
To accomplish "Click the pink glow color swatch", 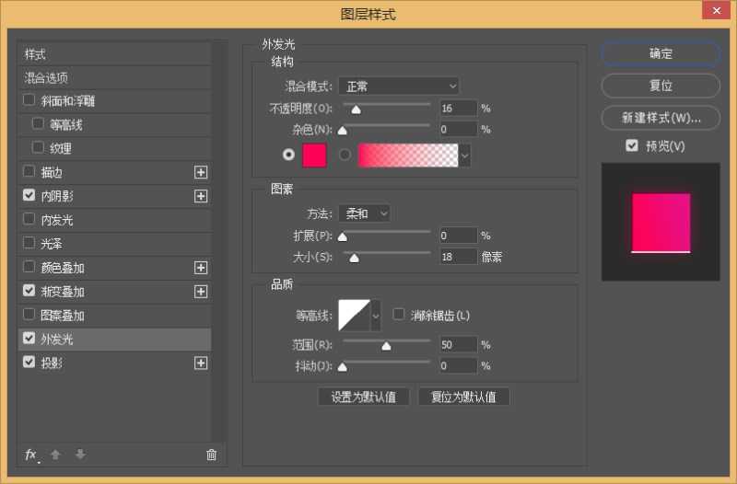I will point(314,156).
